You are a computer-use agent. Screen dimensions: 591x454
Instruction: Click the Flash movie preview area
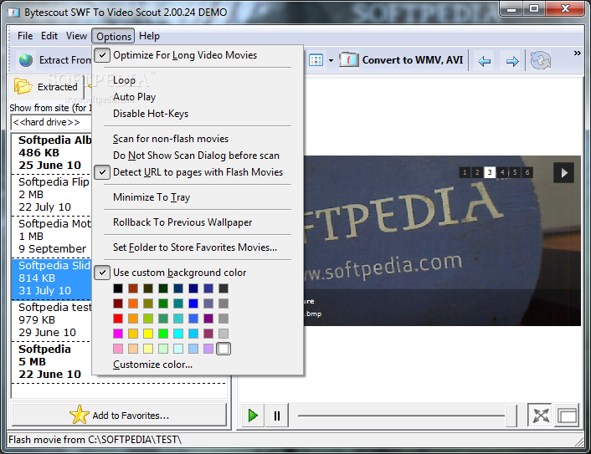tap(442, 241)
